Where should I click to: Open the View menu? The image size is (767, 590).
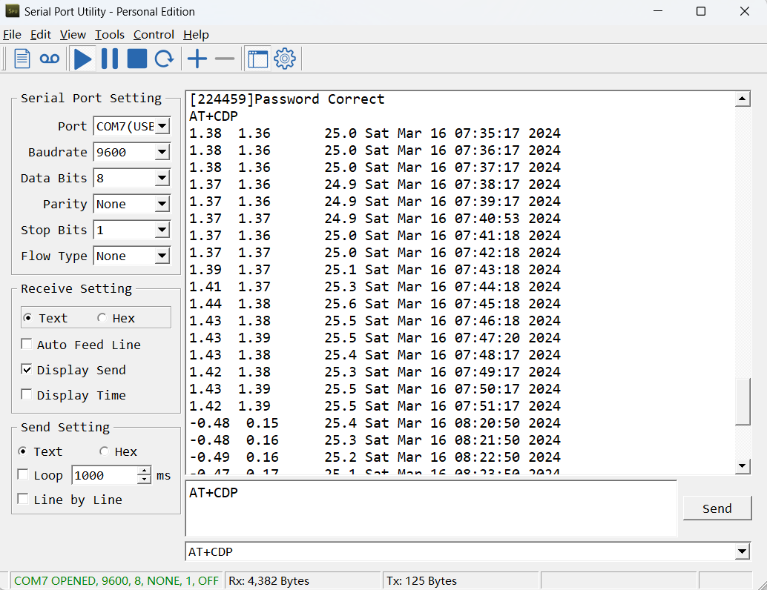point(73,35)
